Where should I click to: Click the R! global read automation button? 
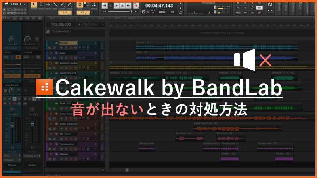click(260, 8)
